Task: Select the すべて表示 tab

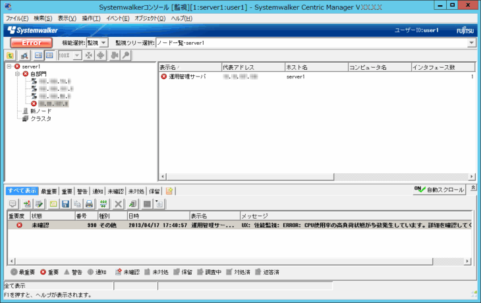Action: [22, 191]
